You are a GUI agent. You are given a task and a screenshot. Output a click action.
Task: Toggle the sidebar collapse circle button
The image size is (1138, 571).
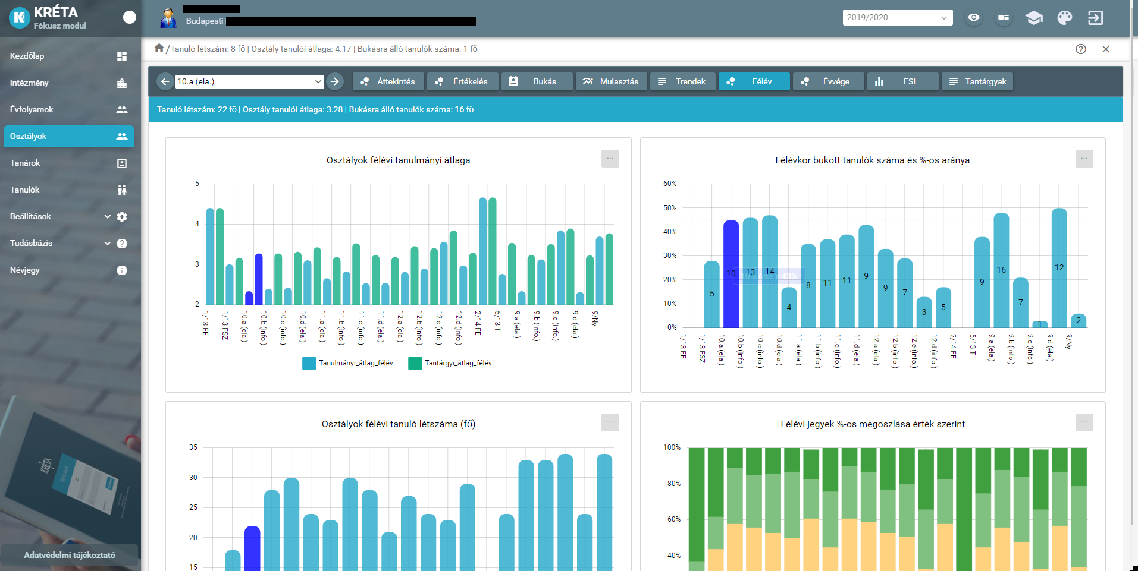(x=129, y=17)
